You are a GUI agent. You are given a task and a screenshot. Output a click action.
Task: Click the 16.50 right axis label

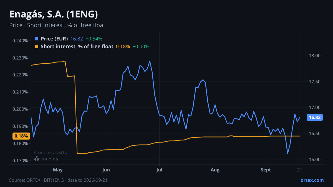[x=315, y=134]
